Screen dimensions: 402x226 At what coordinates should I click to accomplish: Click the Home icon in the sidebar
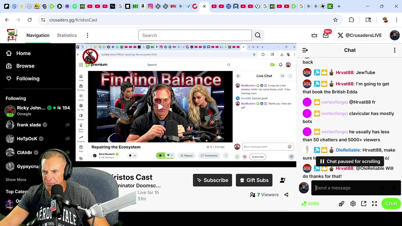coord(9,53)
